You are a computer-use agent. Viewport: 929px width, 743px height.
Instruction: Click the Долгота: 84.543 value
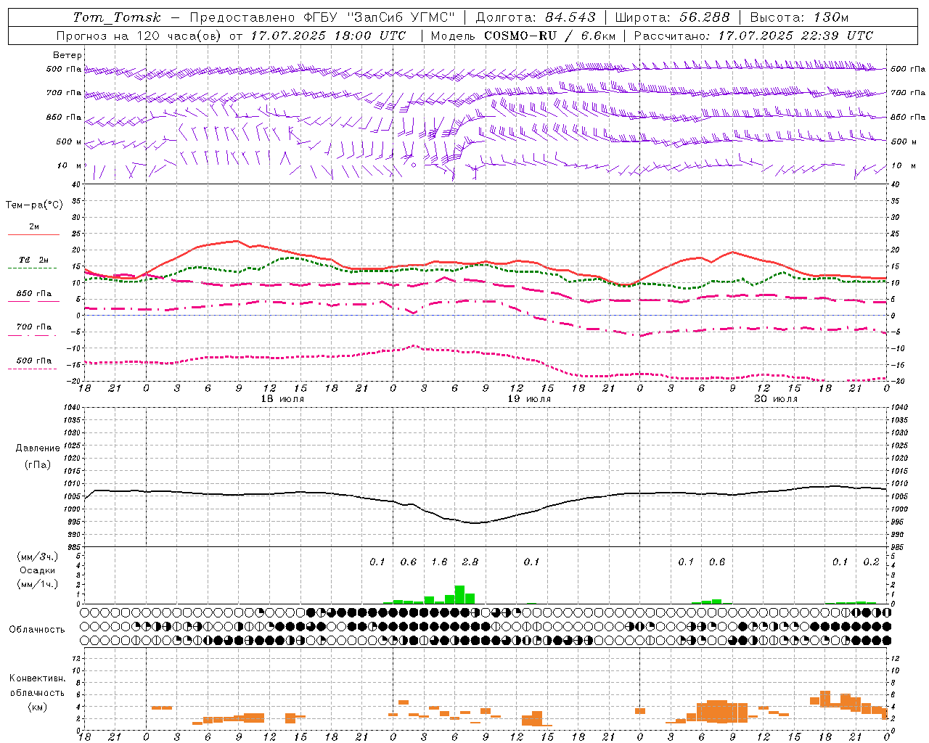click(x=536, y=17)
